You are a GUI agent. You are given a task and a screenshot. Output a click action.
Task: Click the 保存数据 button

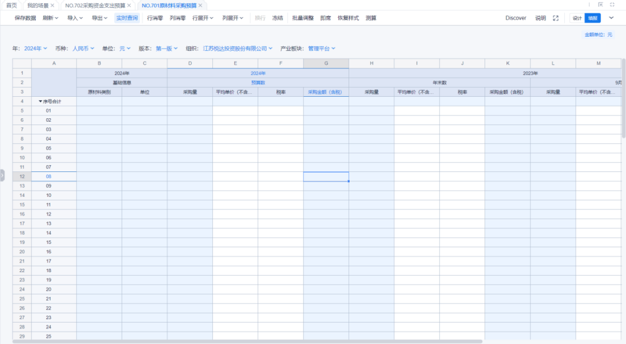click(25, 18)
